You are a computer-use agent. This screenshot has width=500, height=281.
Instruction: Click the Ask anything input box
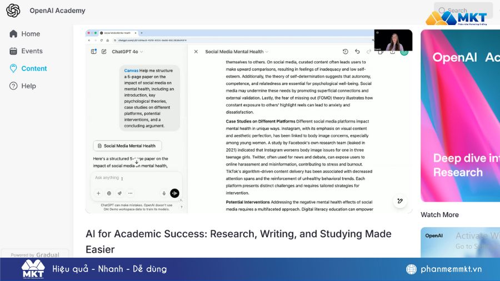tap(137, 178)
